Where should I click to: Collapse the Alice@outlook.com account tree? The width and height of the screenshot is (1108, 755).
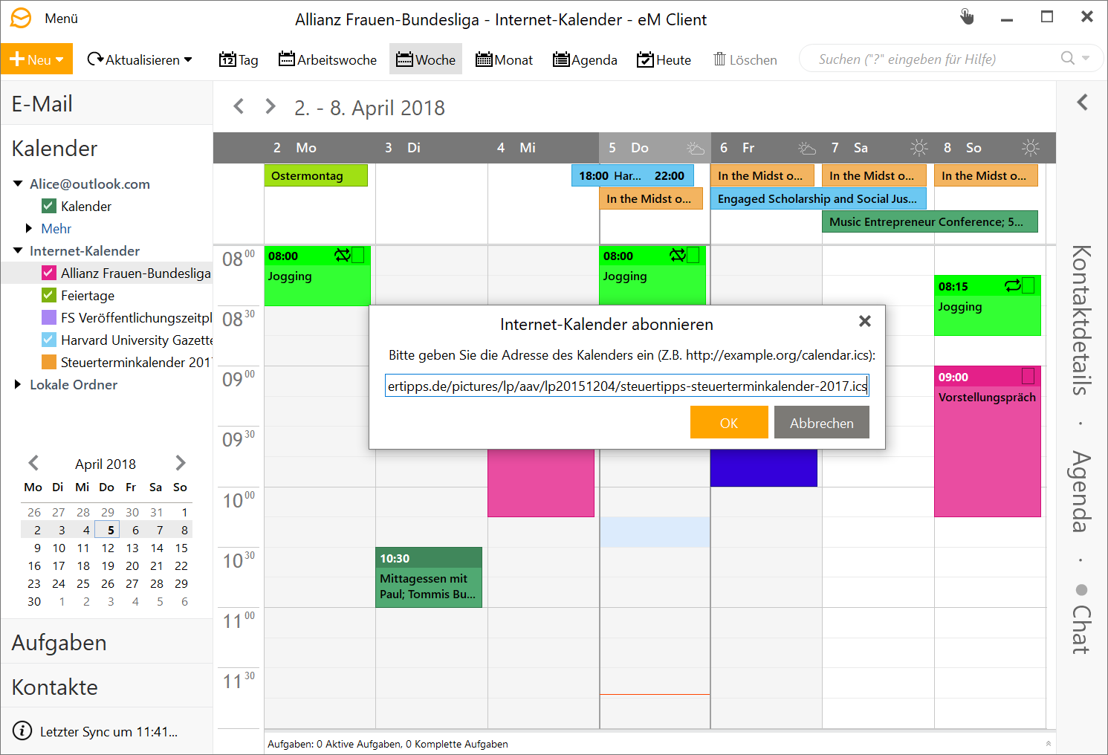[18, 184]
